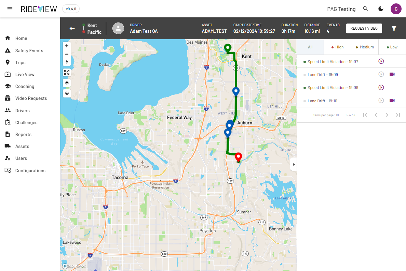Reset map bearing with compass icon
Image resolution: width=406 pixels, height=271 pixels.
pos(67,62)
